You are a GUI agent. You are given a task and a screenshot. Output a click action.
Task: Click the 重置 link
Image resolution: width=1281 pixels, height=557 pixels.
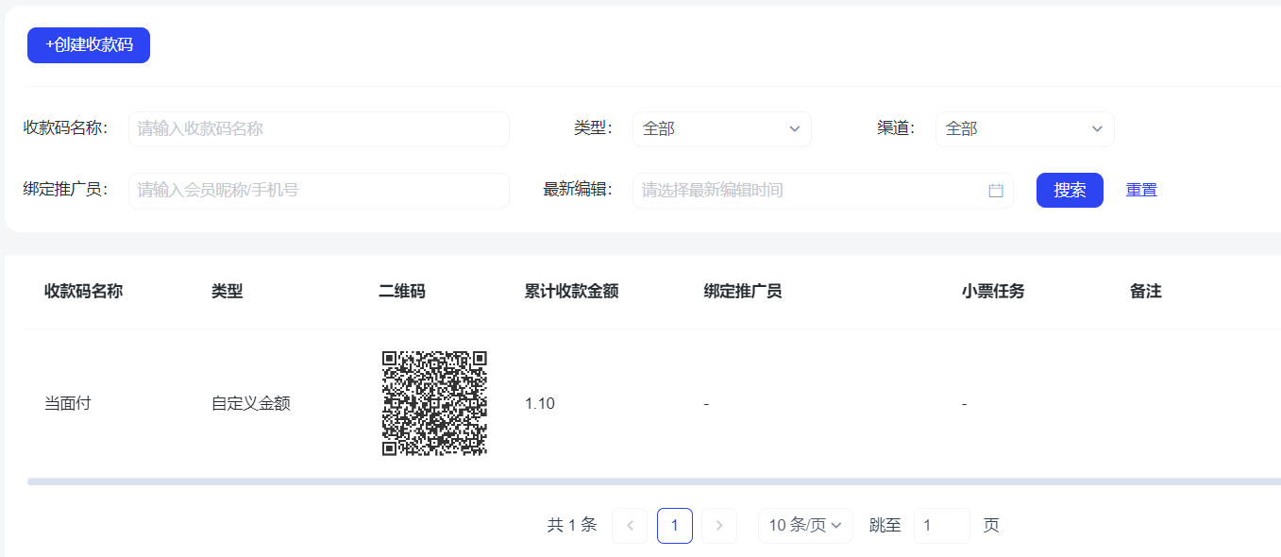click(x=1141, y=191)
